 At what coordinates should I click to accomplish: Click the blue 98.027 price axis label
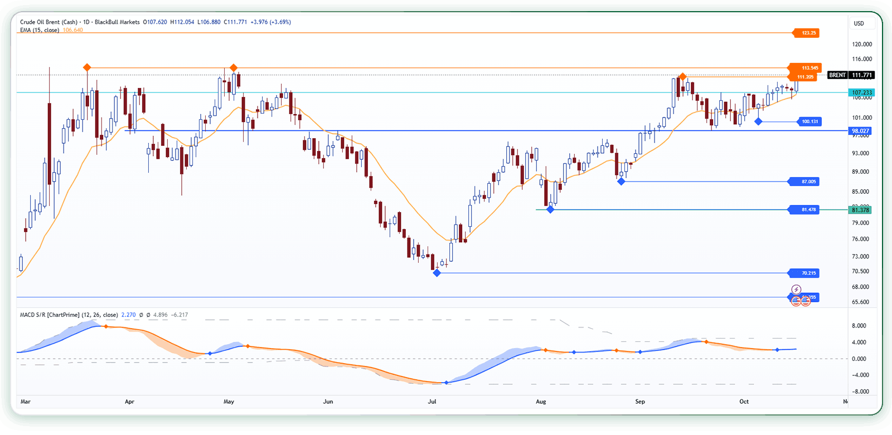tap(860, 131)
